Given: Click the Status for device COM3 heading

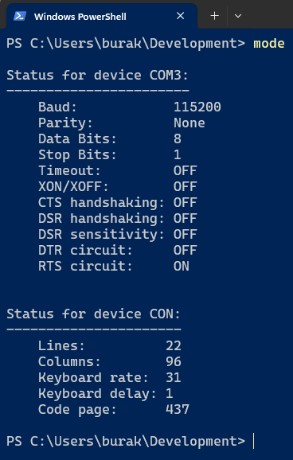Looking at the screenshot, I should (97, 76).
